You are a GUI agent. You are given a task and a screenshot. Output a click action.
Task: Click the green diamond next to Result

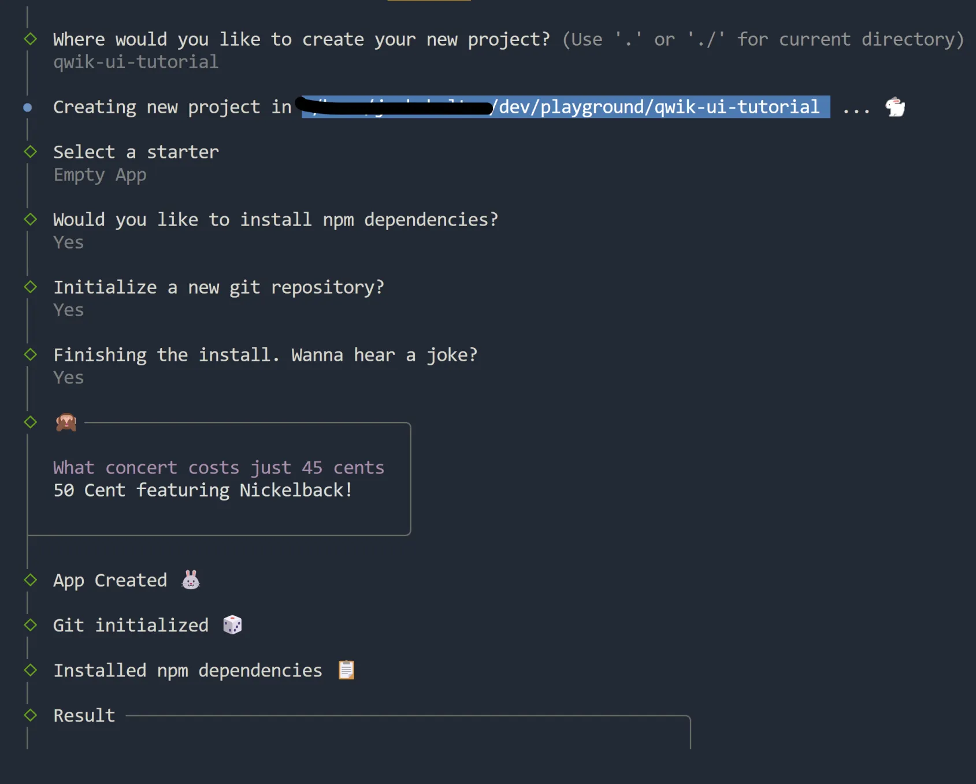click(x=31, y=715)
